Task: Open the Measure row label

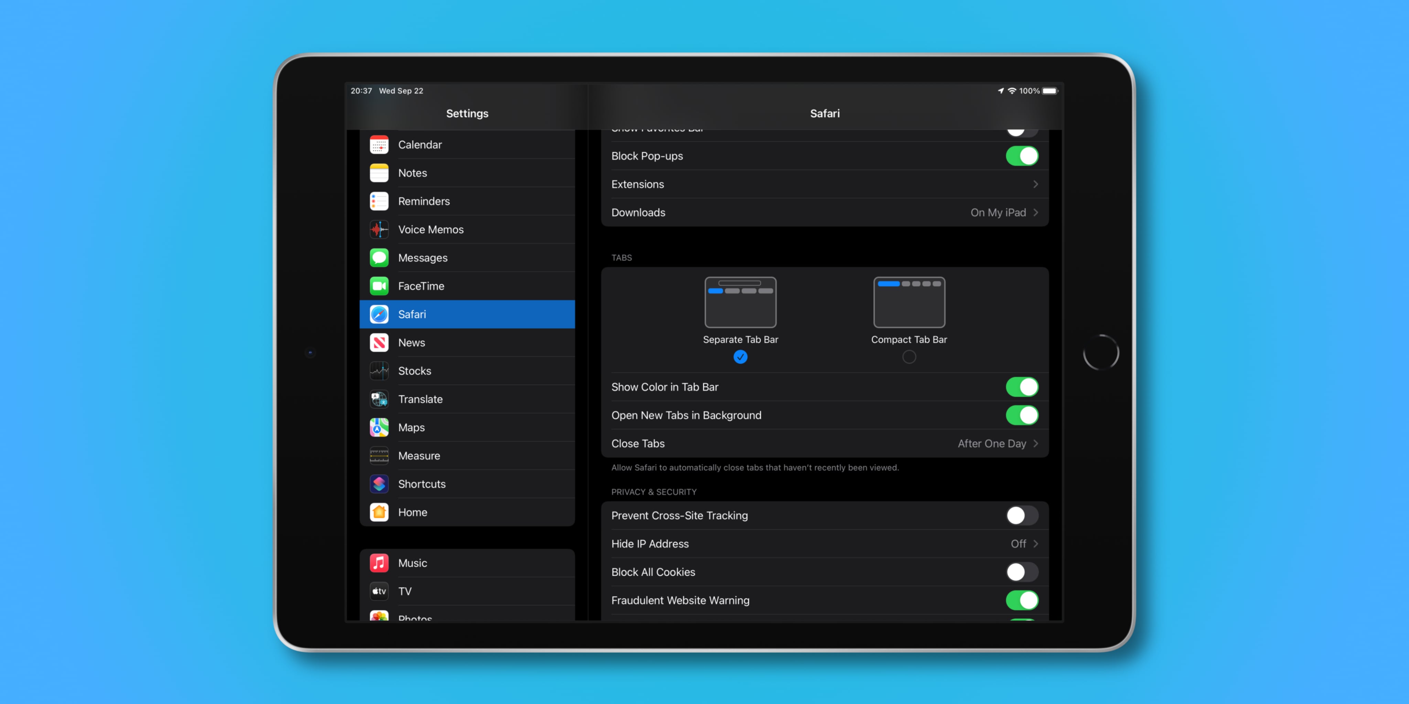Action: click(x=419, y=456)
